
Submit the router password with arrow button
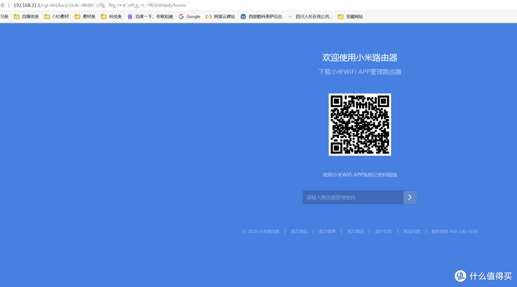click(410, 197)
